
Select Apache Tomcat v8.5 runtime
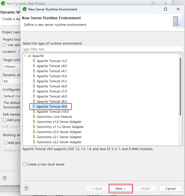(x=52, y=101)
